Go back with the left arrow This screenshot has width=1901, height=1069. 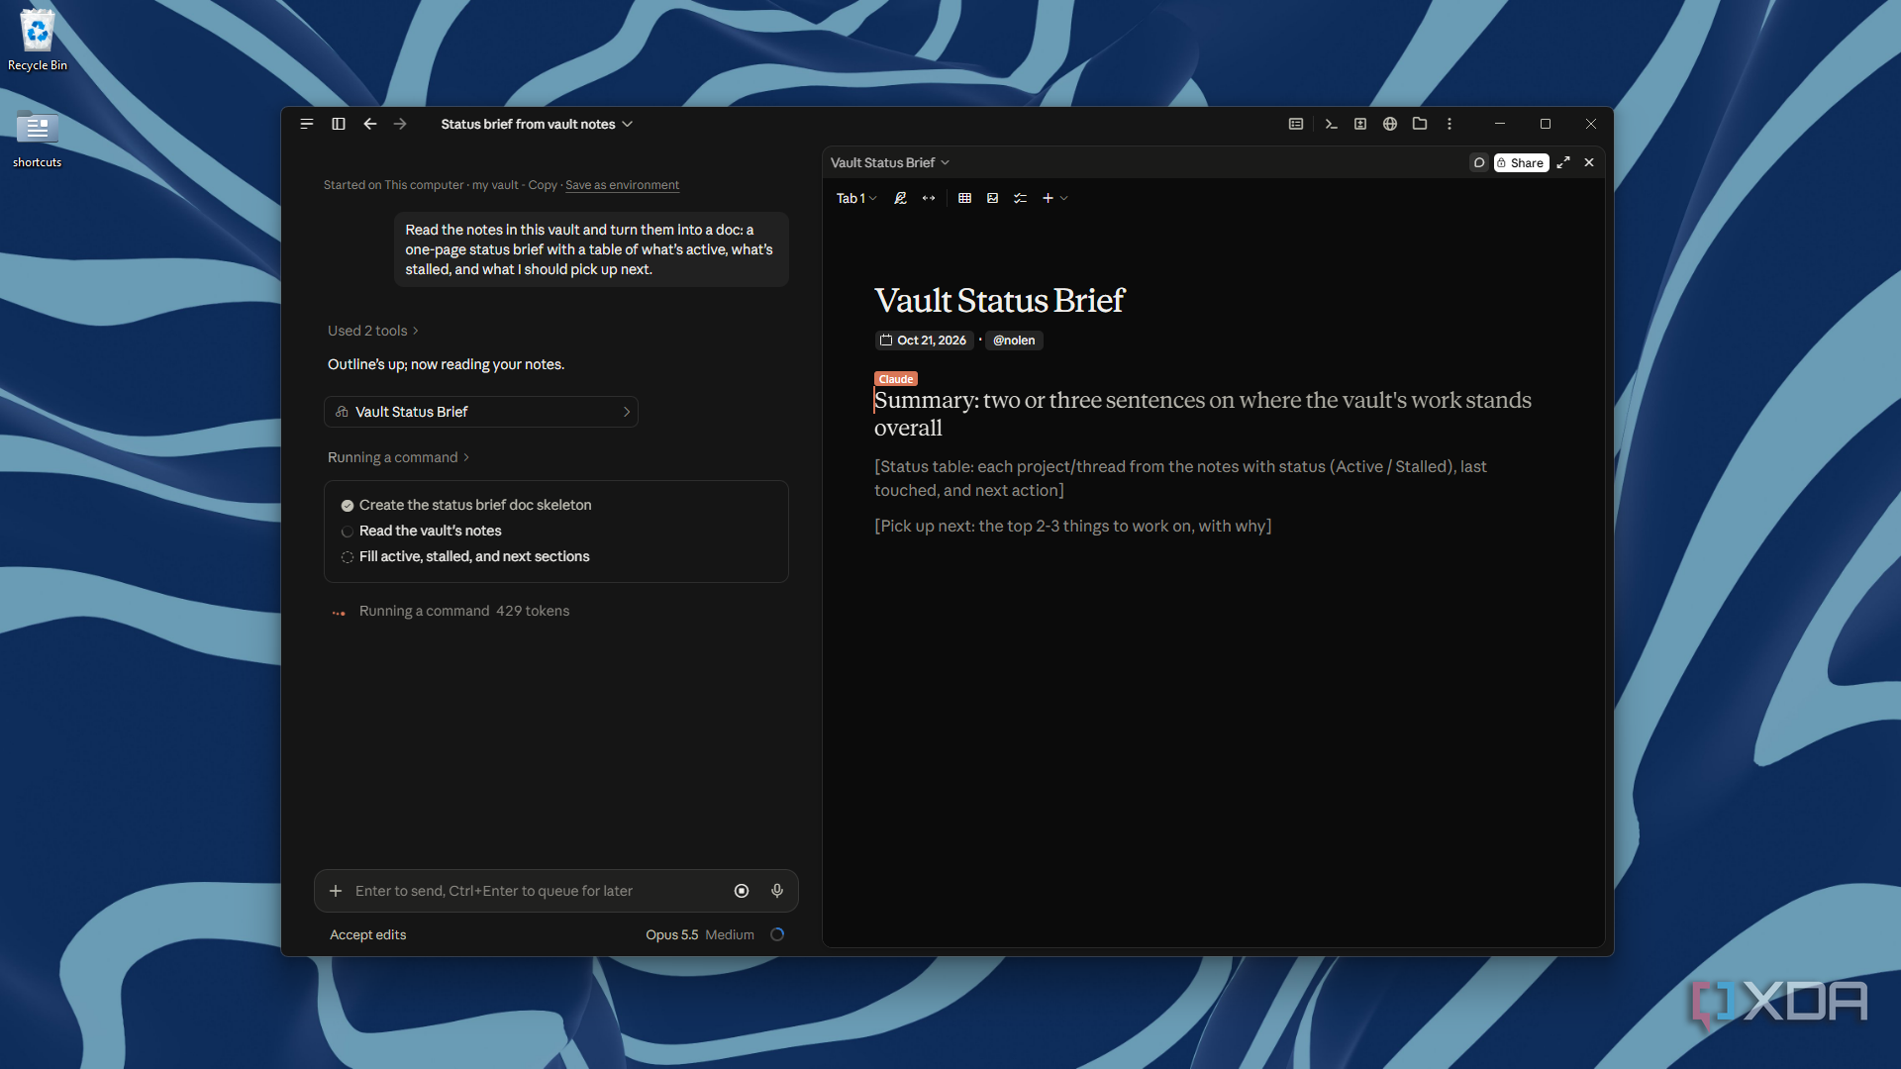[370, 124]
